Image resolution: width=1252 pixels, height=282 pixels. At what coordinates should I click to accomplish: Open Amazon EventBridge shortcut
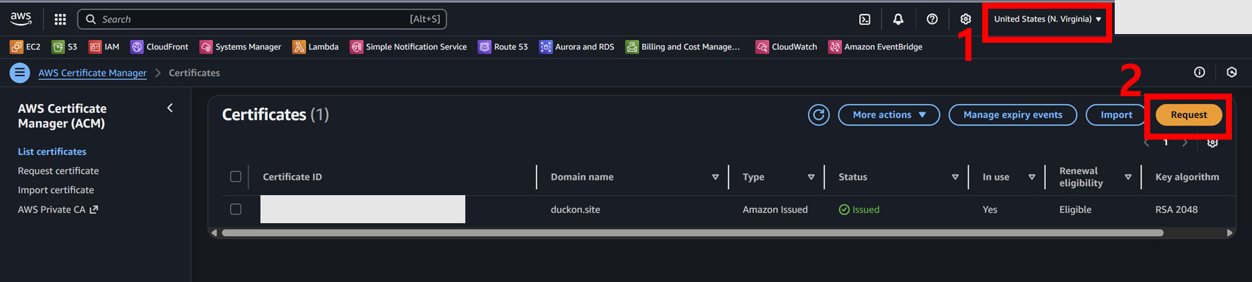click(876, 47)
